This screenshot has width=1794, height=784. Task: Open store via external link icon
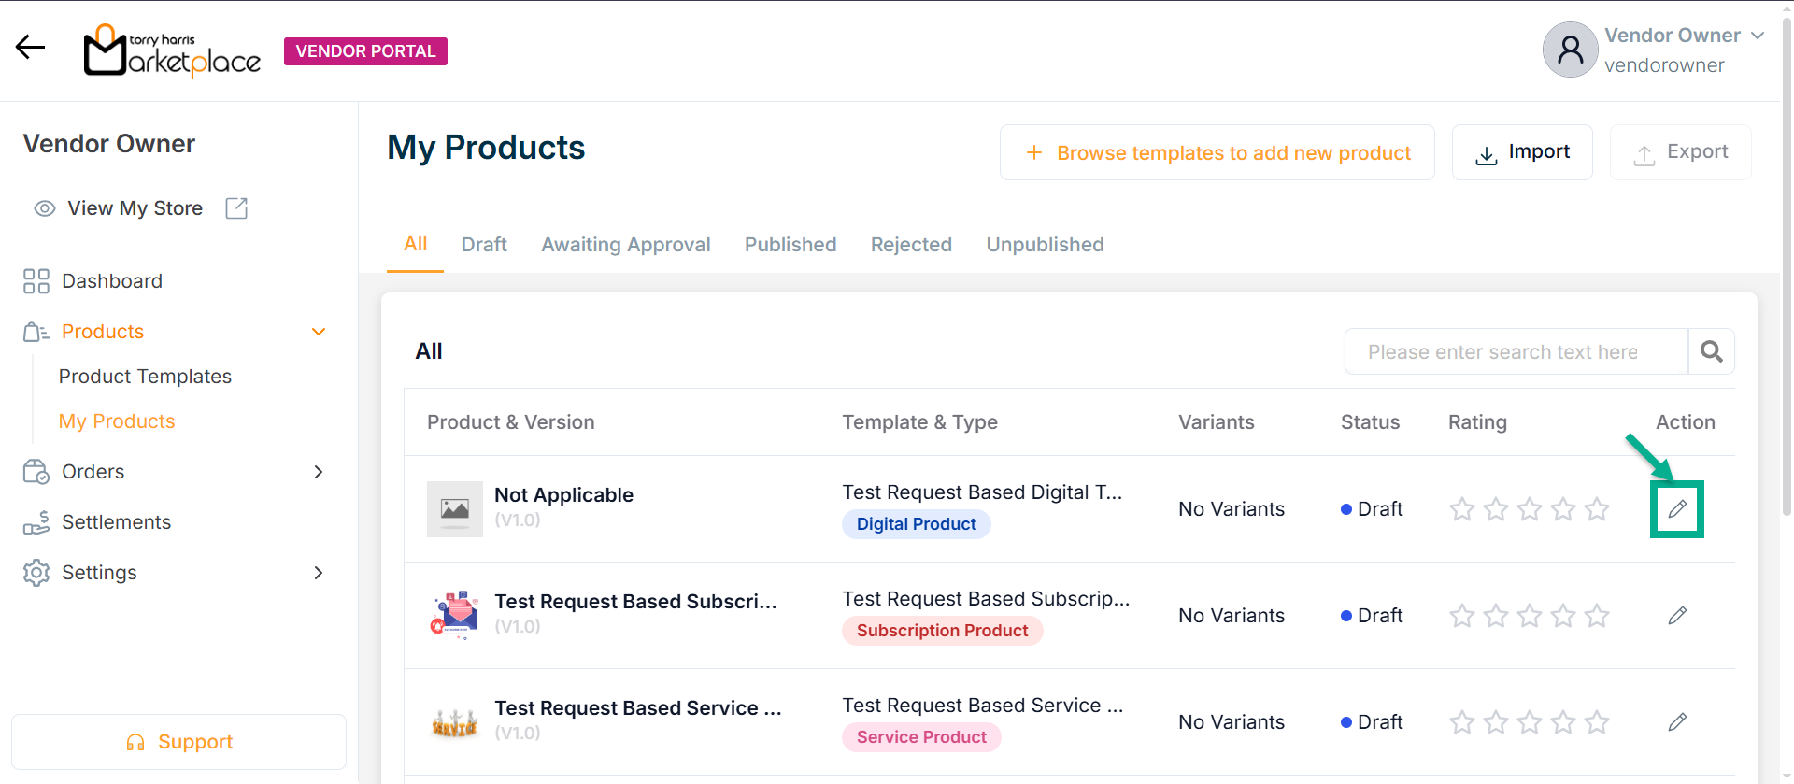236,208
